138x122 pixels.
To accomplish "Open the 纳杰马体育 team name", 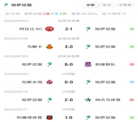I will [108, 100].
